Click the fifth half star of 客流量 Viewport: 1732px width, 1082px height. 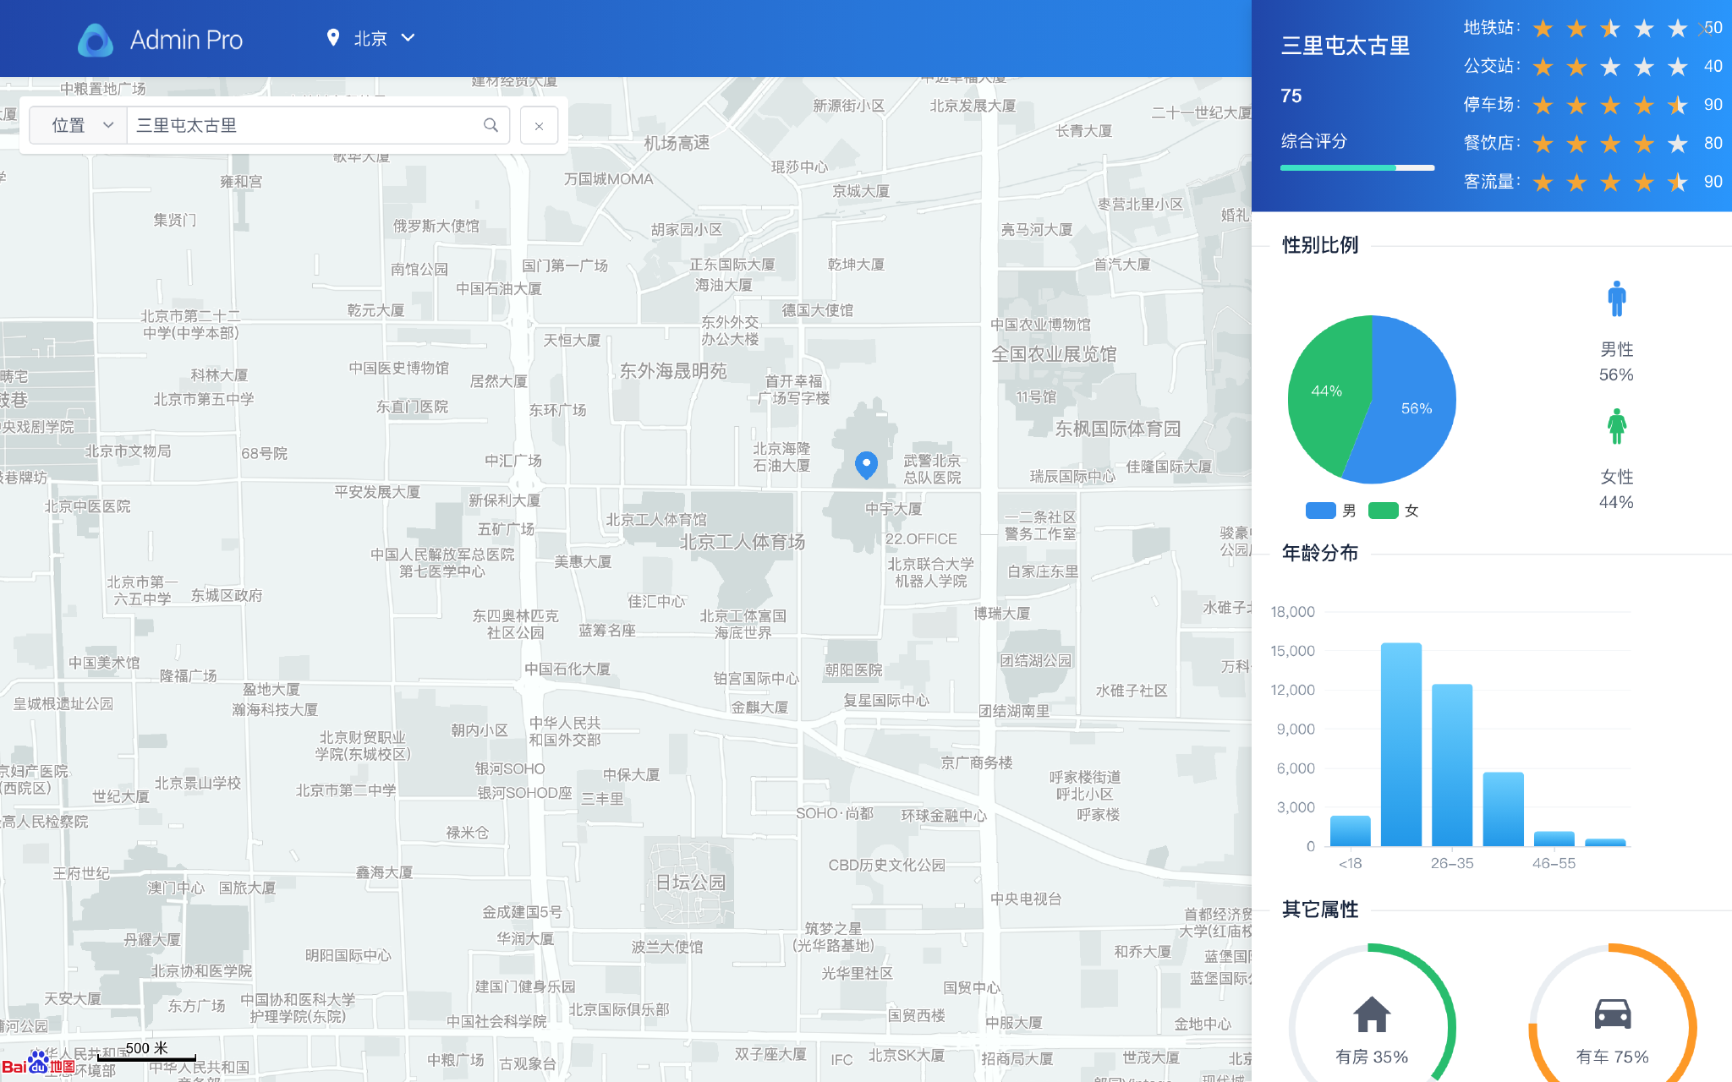(x=1678, y=183)
